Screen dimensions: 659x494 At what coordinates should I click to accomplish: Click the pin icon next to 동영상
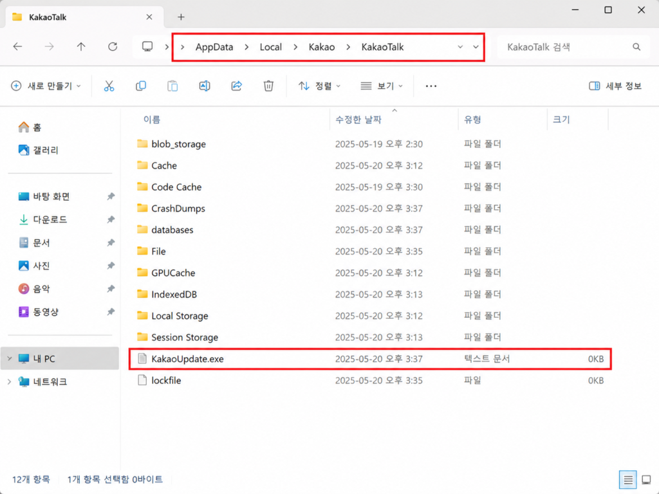point(111,312)
